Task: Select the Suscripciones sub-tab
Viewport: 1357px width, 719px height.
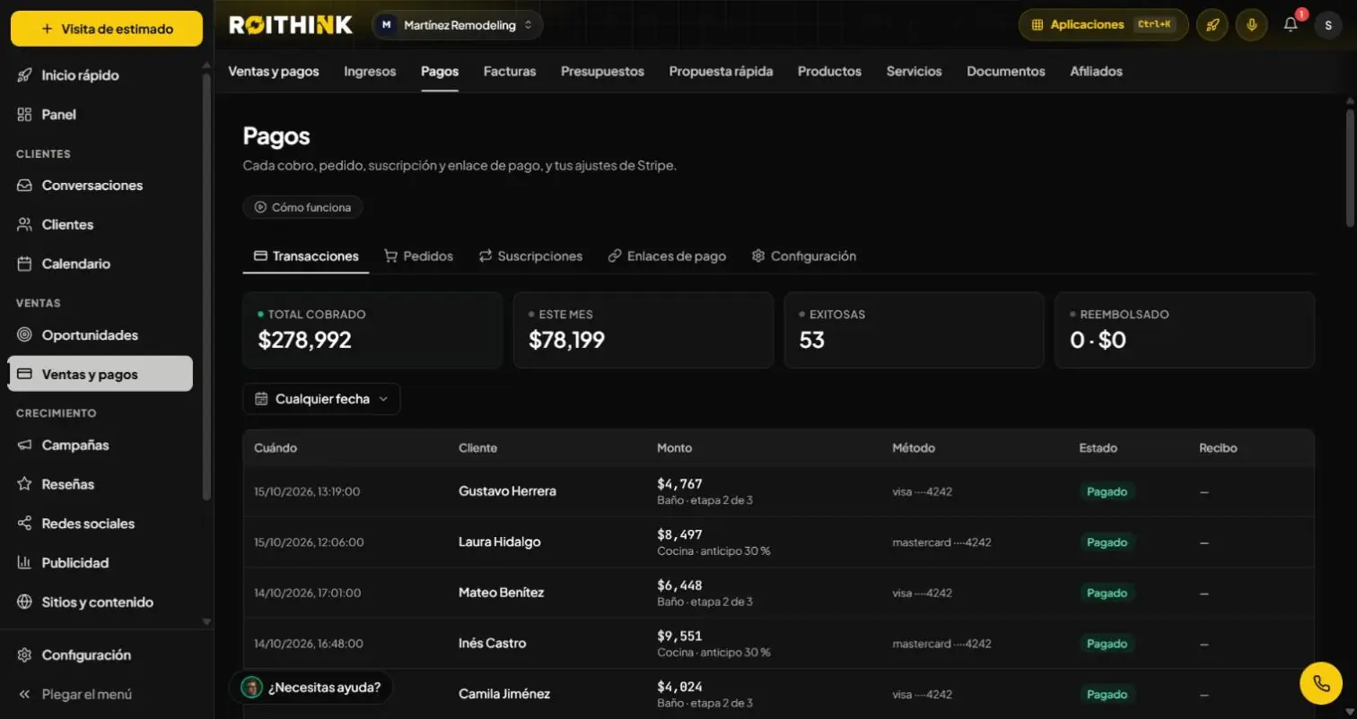Action: coord(530,256)
